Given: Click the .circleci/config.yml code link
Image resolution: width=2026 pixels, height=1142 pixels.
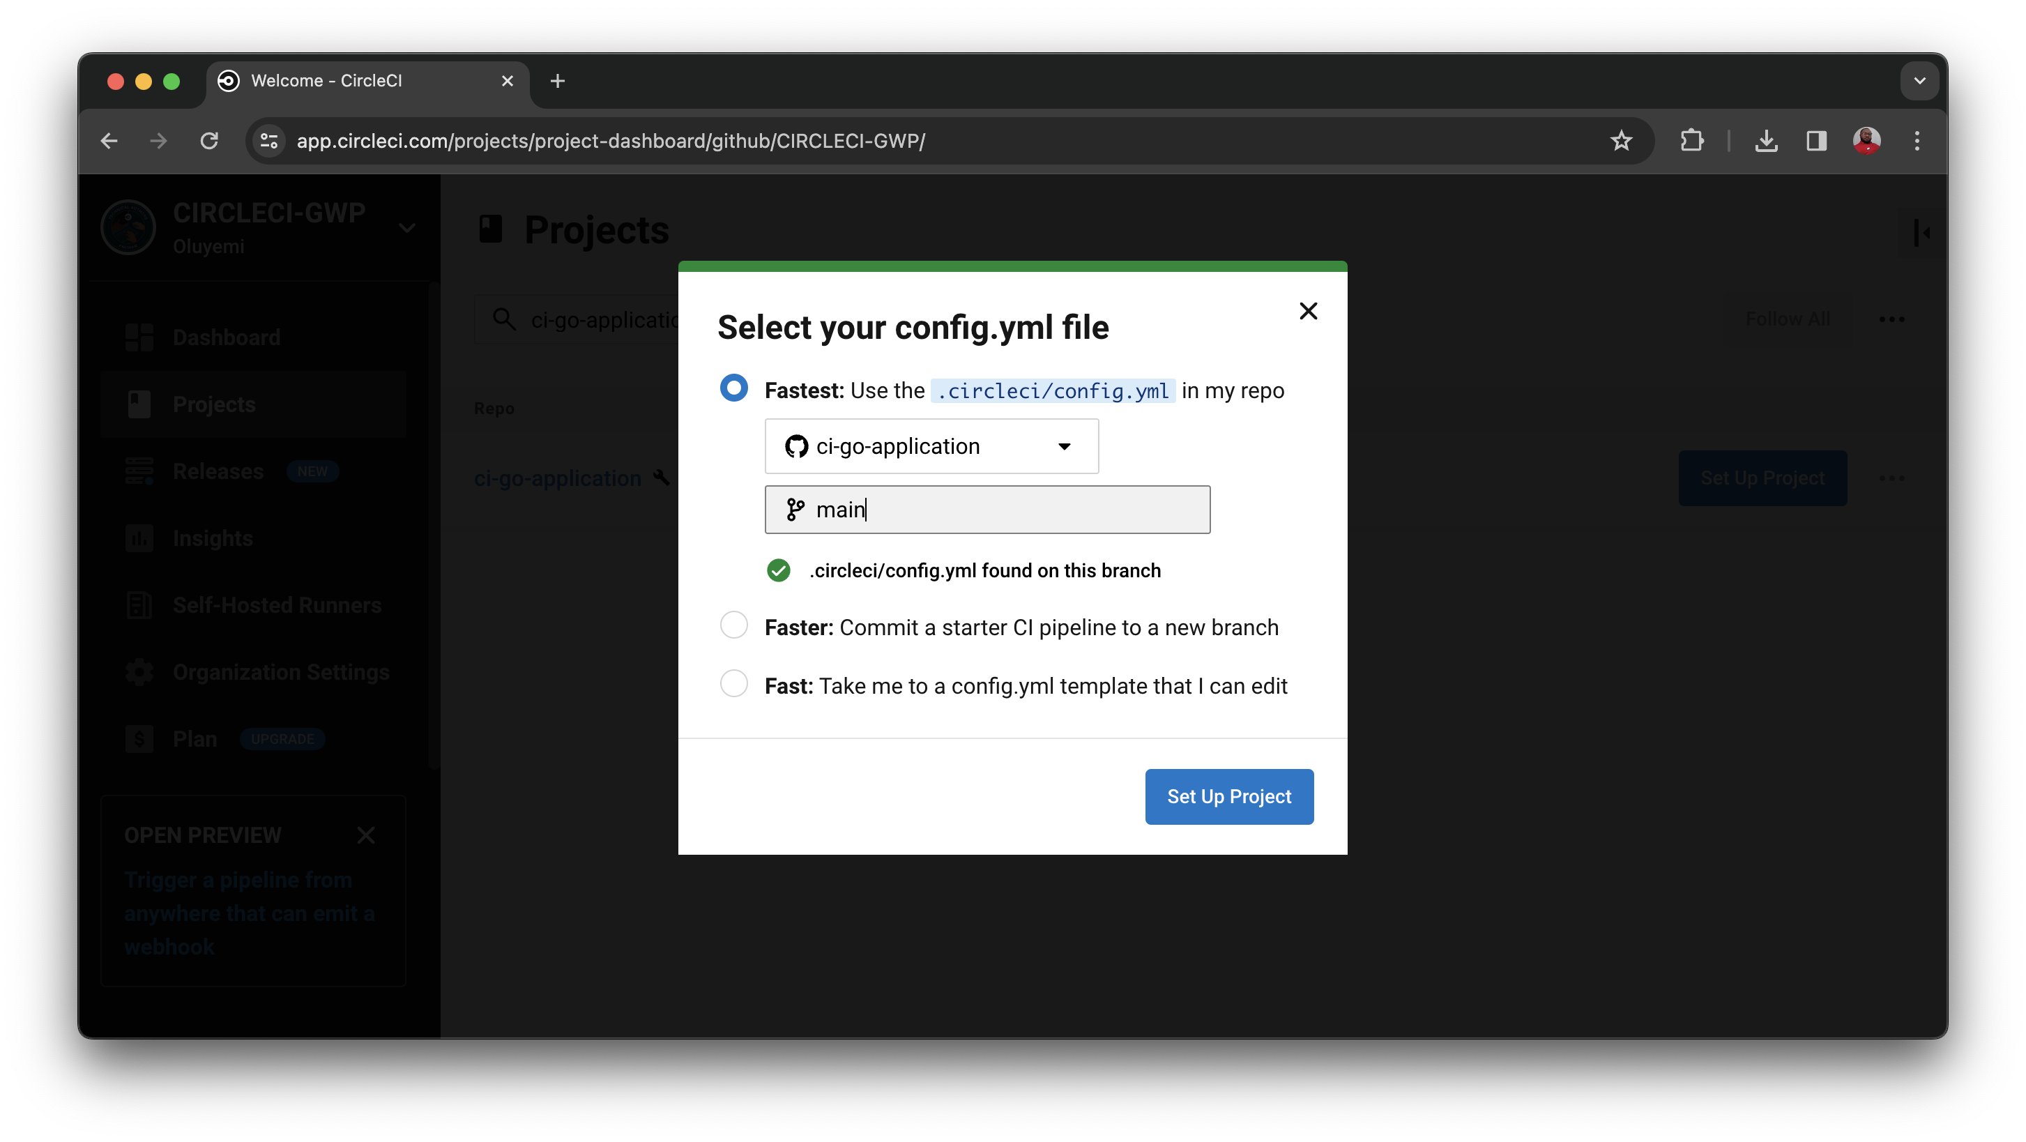Looking at the screenshot, I should coord(1052,391).
